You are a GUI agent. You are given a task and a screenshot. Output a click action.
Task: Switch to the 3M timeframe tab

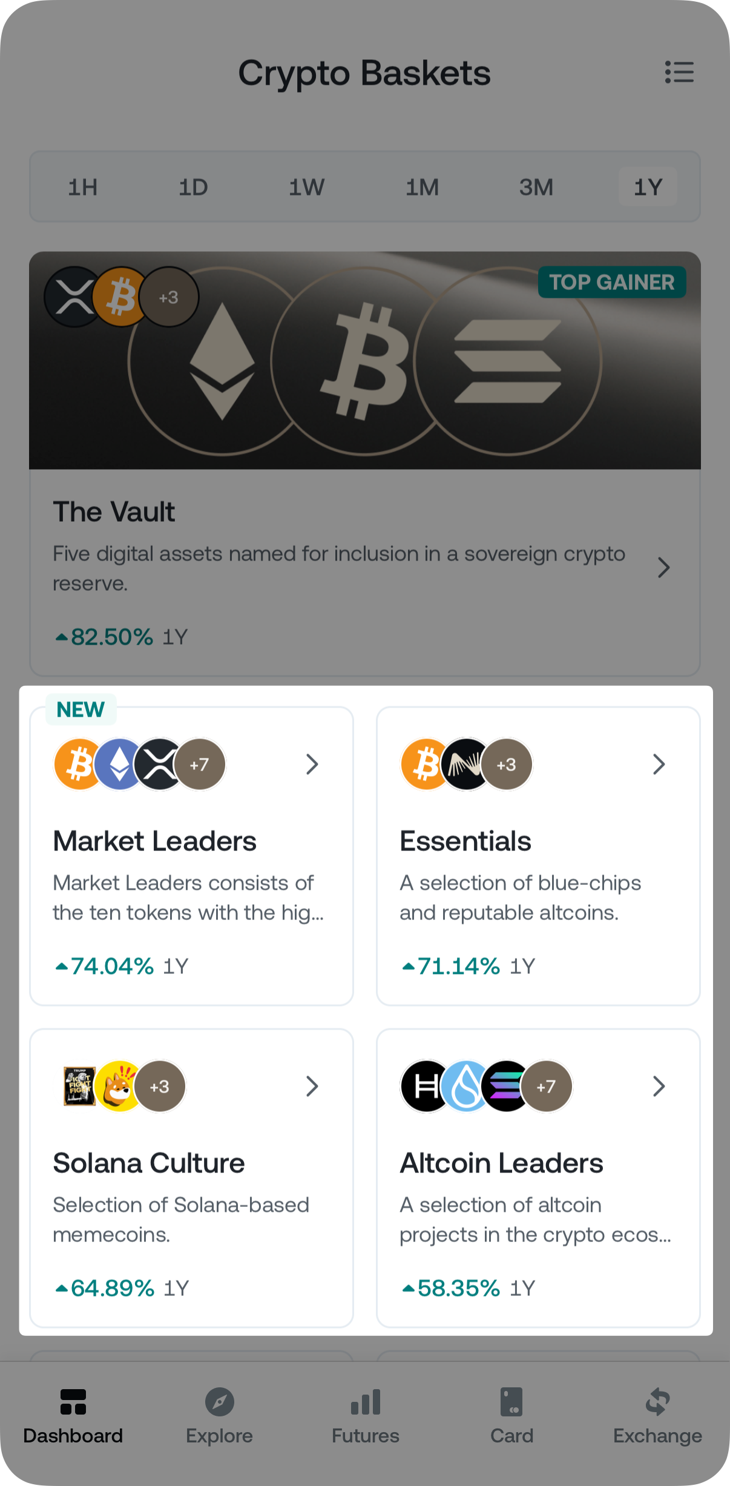[x=536, y=187]
